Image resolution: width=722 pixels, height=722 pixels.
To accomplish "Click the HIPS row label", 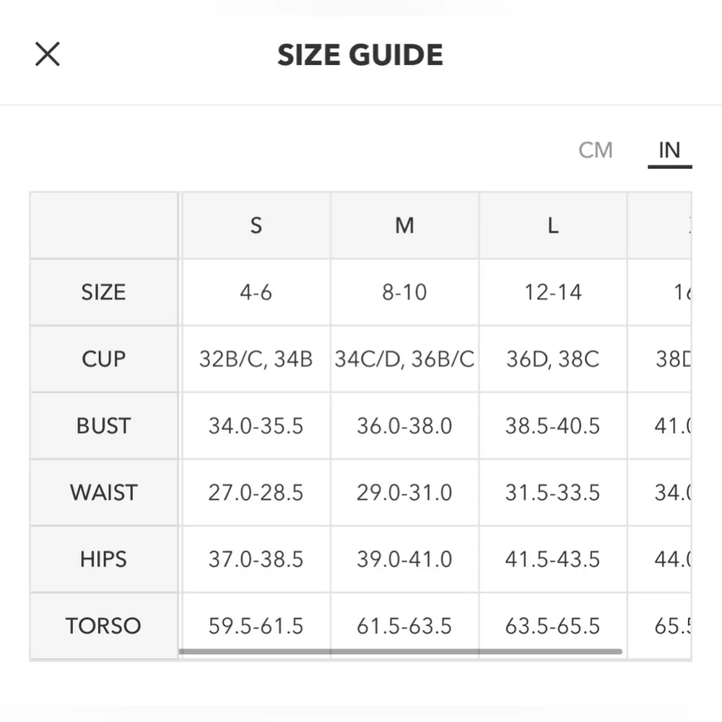I will coord(103,559).
